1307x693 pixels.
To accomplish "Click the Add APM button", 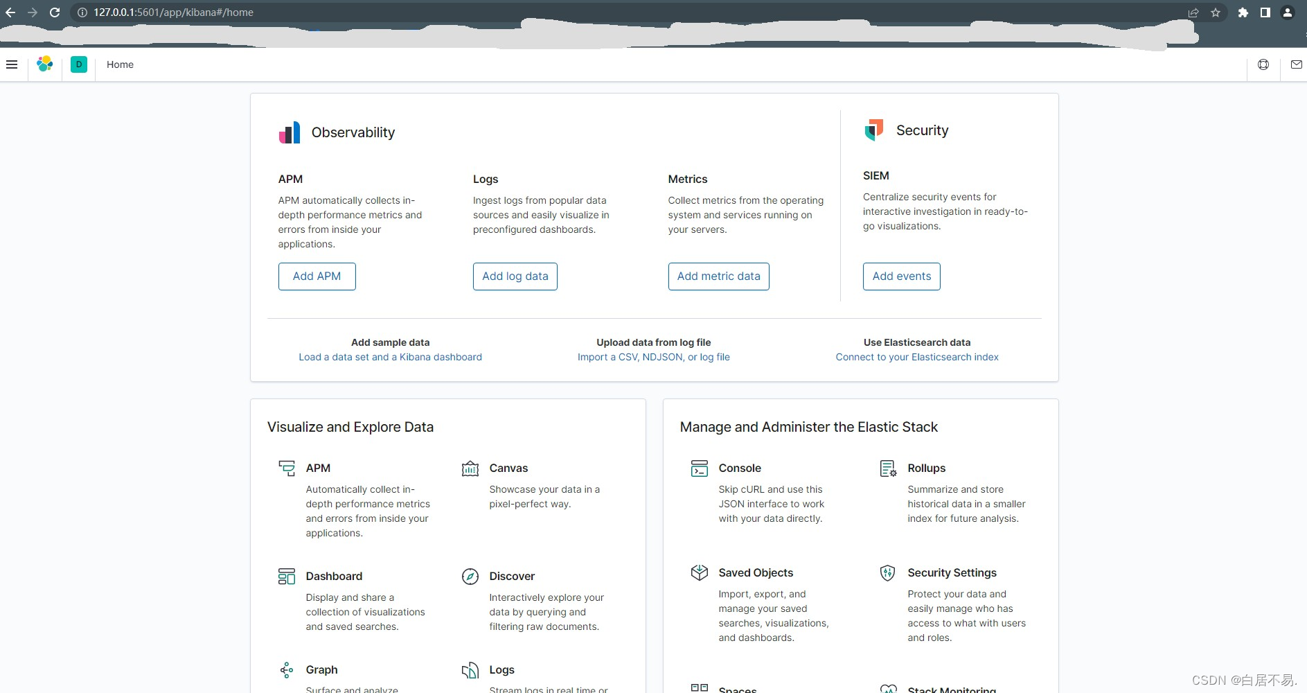I will (317, 277).
